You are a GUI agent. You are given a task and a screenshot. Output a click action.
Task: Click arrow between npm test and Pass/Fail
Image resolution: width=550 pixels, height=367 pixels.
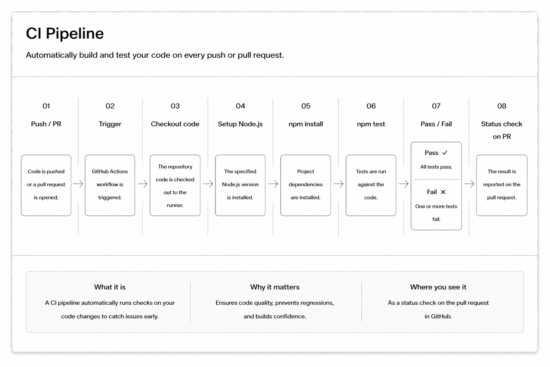point(404,184)
